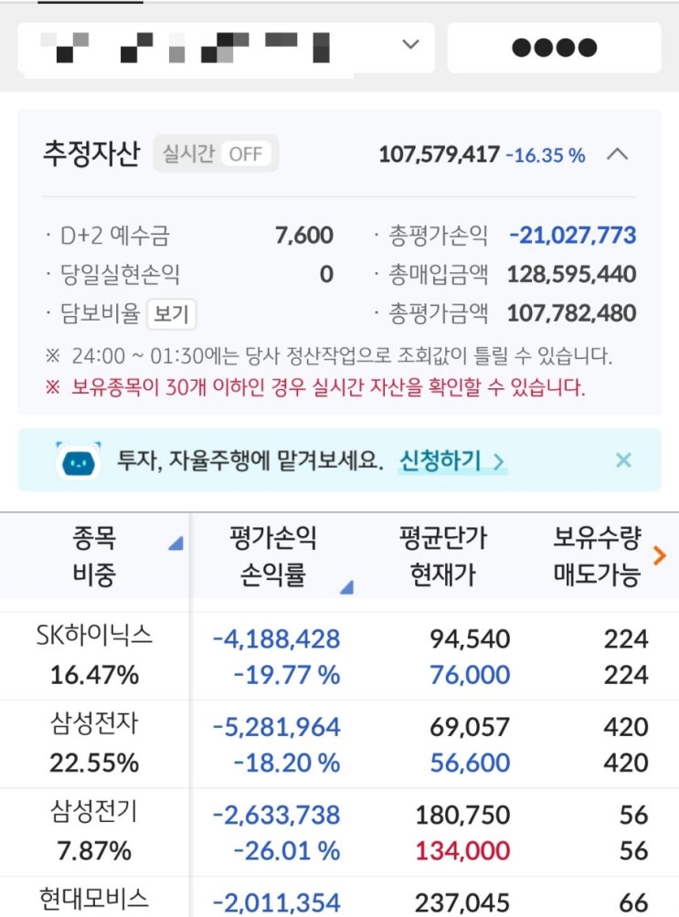The width and height of the screenshot is (679, 917).
Task: Tap the 신청하기 link in the banner
Action: (x=451, y=461)
